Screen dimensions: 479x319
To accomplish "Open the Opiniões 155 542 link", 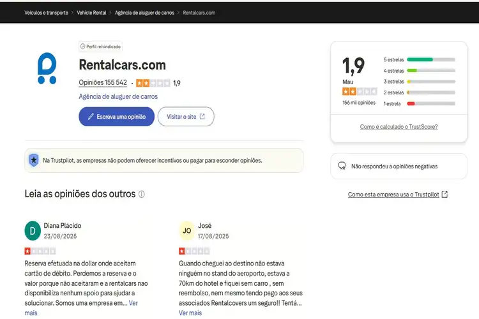I will pyautogui.click(x=103, y=83).
